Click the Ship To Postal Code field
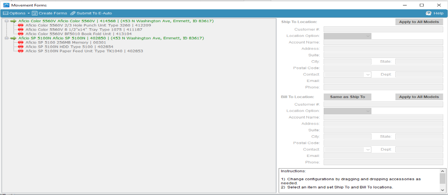 click(383, 68)
